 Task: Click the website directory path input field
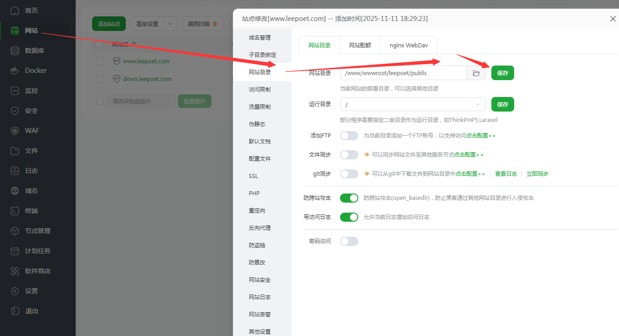[403, 73]
